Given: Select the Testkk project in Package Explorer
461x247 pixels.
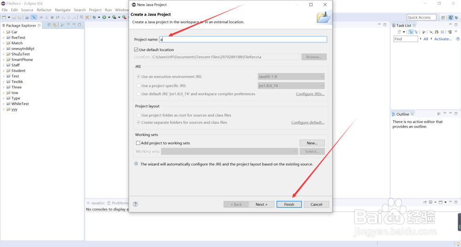Looking at the screenshot, I should 17,82.
